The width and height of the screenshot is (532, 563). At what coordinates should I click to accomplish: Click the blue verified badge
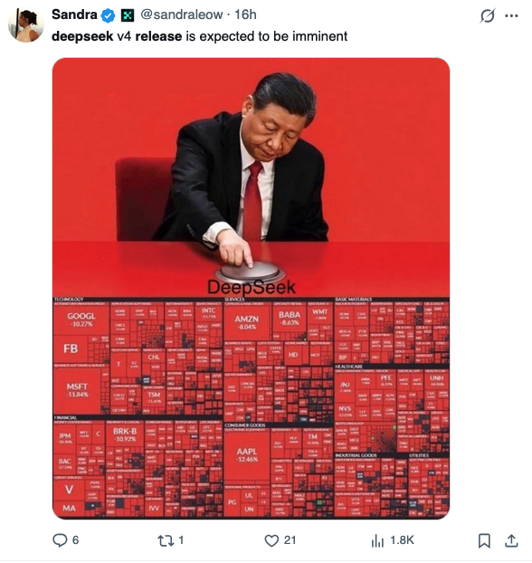108,15
